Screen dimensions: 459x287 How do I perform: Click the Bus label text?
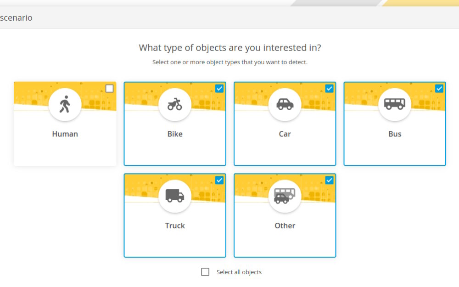pyautogui.click(x=395, y=134)
